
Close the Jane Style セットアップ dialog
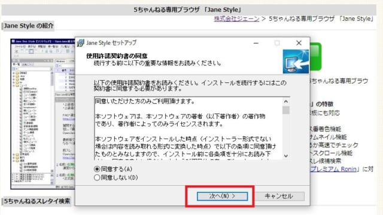(299, 43)
